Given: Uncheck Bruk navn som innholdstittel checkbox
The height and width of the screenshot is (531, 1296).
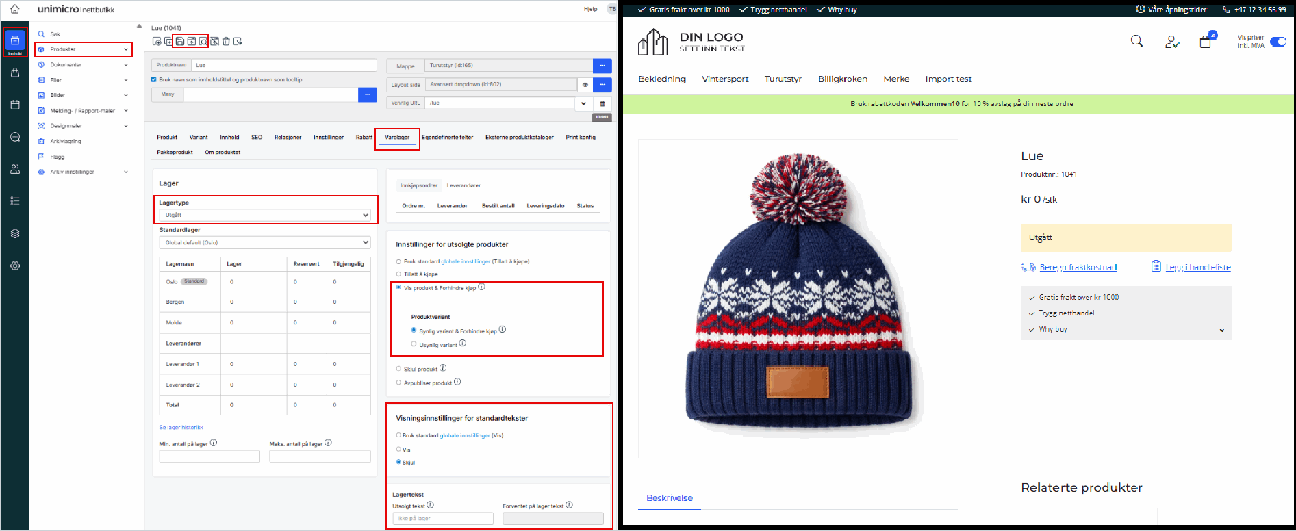Looking at the screenshot, I should click(154, 79).
